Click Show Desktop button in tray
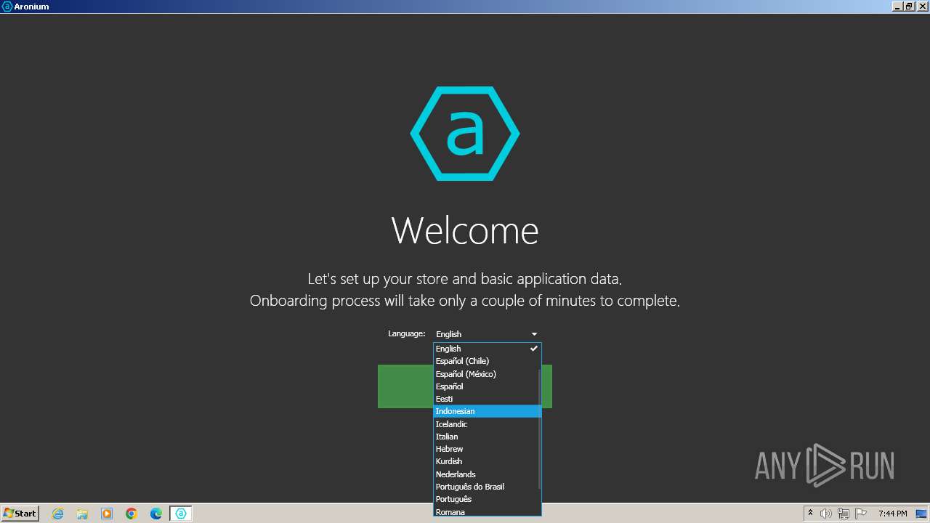Image resolution: width=930 pixels, height=523 pixels. tap(922, 514)
